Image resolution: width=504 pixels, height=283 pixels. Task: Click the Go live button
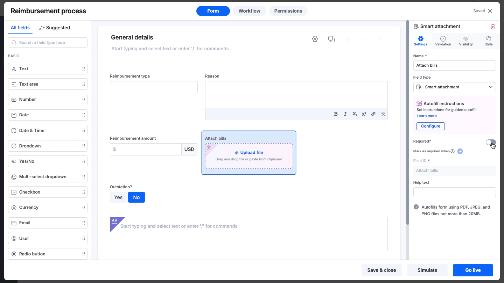473,270
